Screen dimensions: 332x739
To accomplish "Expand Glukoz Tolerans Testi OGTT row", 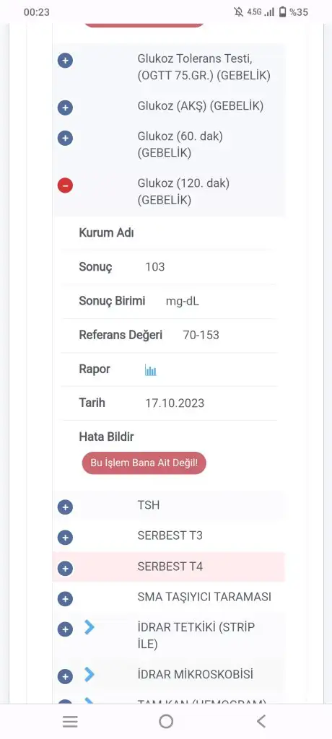I will [65, 61].
